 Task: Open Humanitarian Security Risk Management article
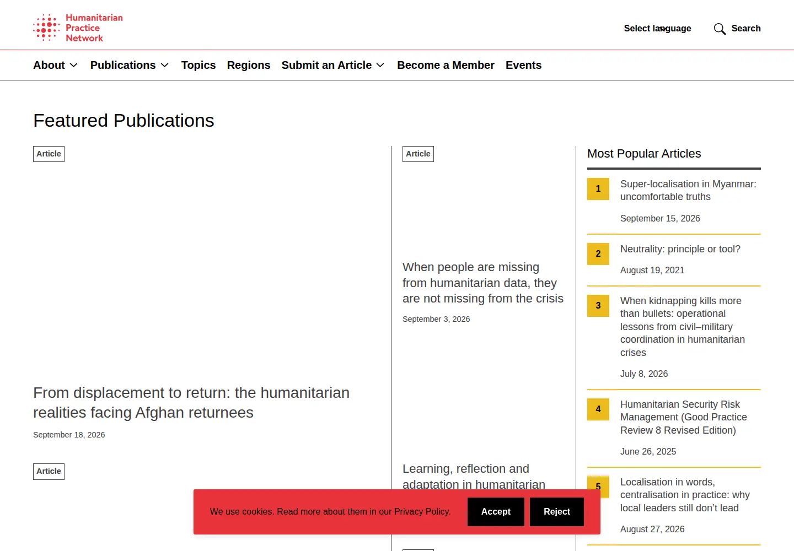(684, 417)
